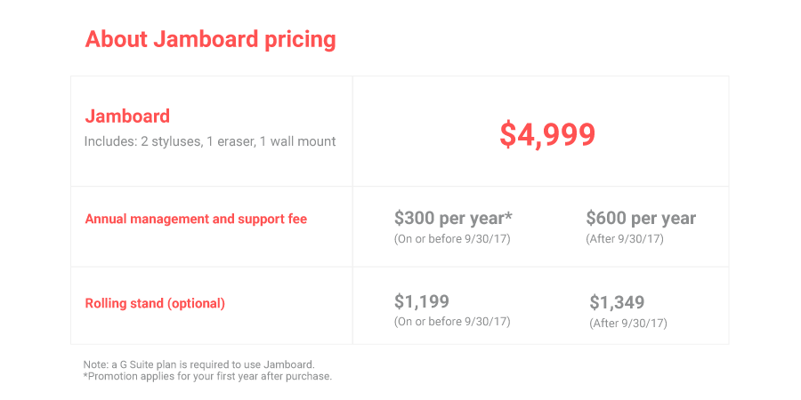The width and height of the screenshot is (801, 400).
Task: Click After 9/30/17 under $1,349
Action: click(x=628, y=324)
